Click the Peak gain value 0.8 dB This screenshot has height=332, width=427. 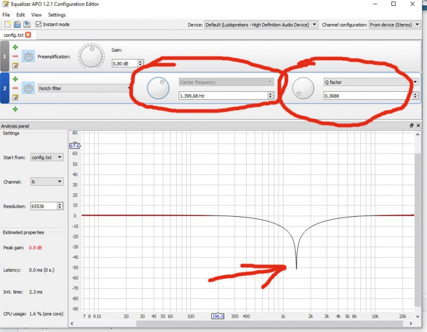click(x=35, y=248)
